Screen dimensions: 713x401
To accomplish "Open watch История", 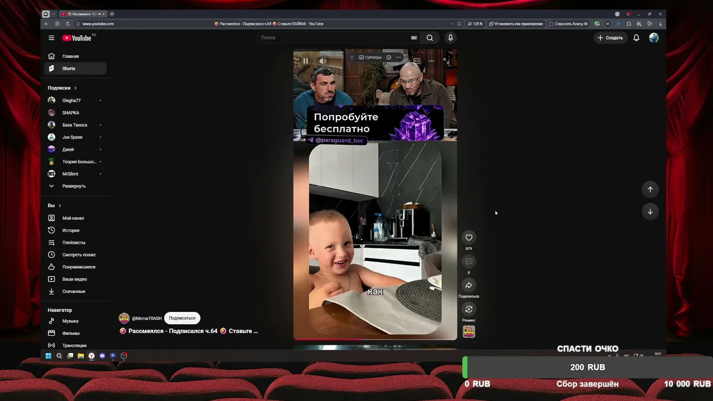I will click(x=76, y=231).
